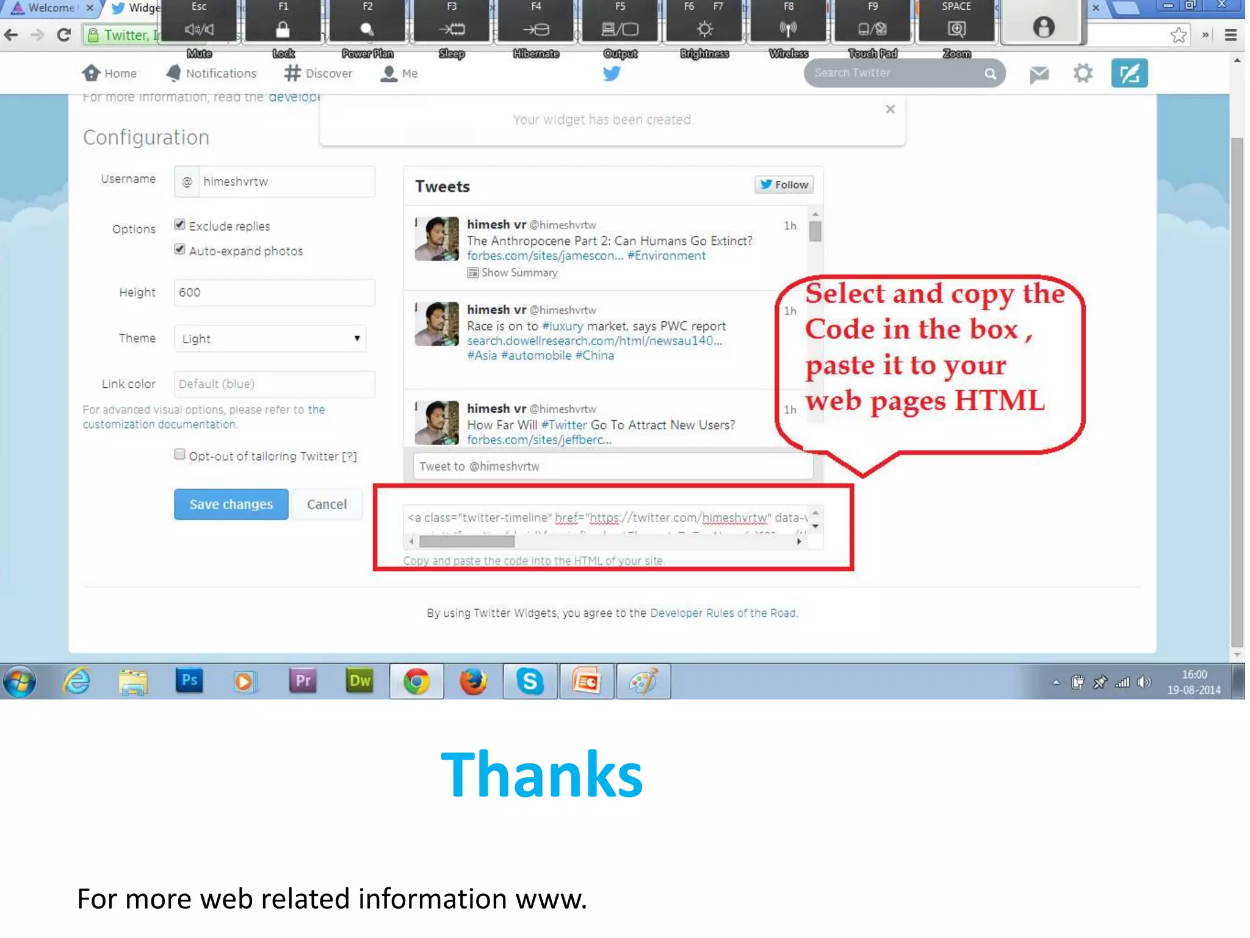The image size is (1250, 938).
Task: Expand Chrome extensions overflow chevron
Action: pos(1205,35)
